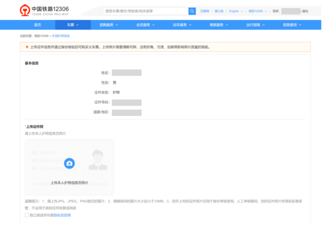322x227 pixels.
Task: Click the China Railway 12306 logo
Action: pos(44,10)
